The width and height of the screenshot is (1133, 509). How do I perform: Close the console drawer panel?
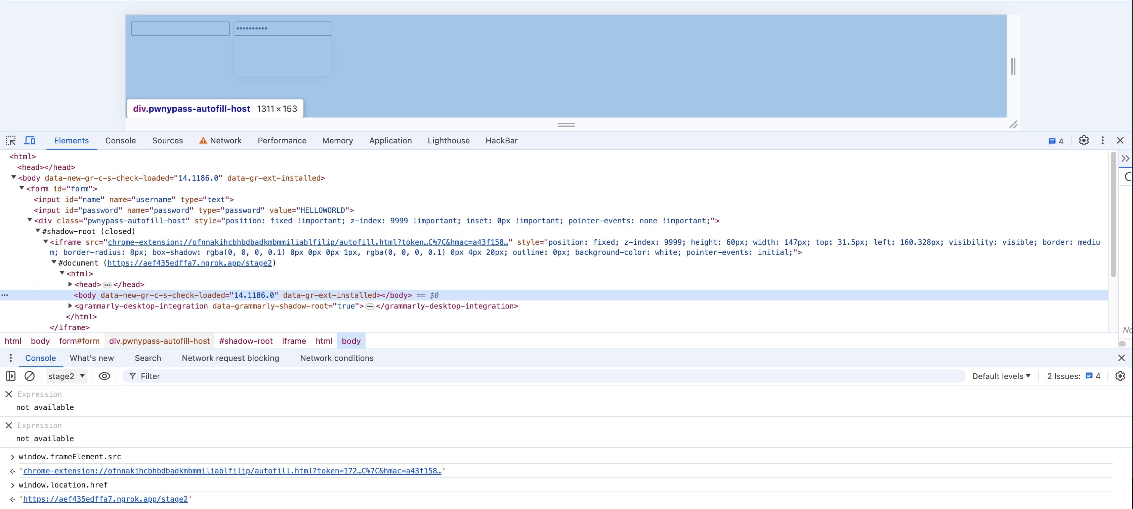1121,358
